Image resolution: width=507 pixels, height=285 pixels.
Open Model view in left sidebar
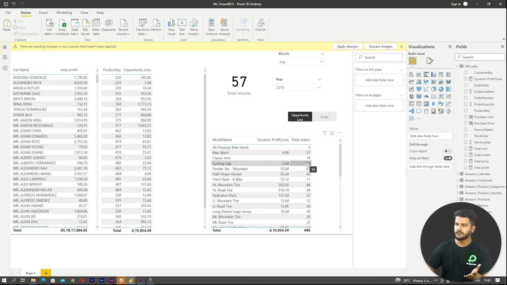tap(5, 68)
